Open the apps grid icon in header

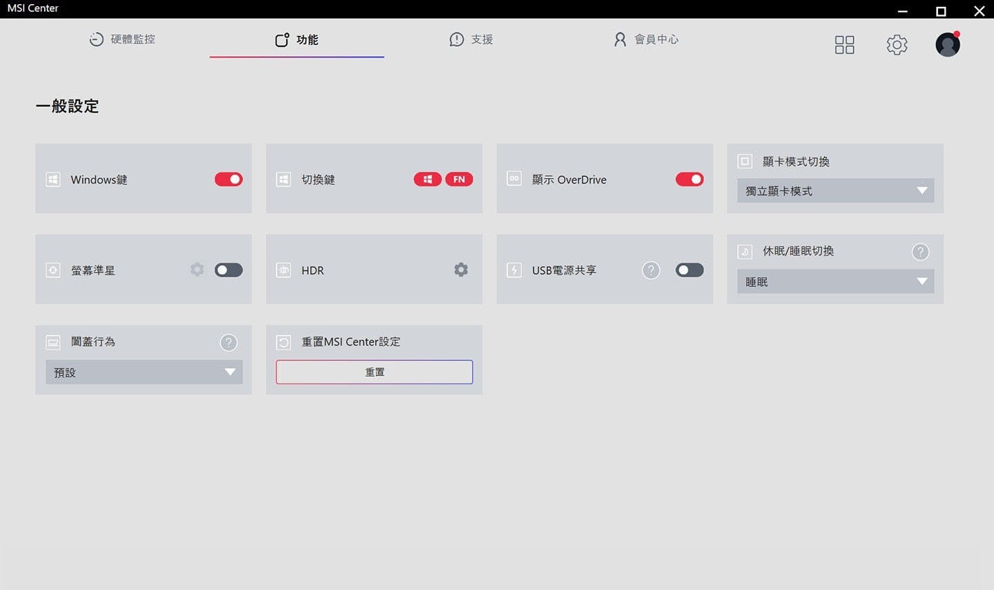(x=844, y=45)
